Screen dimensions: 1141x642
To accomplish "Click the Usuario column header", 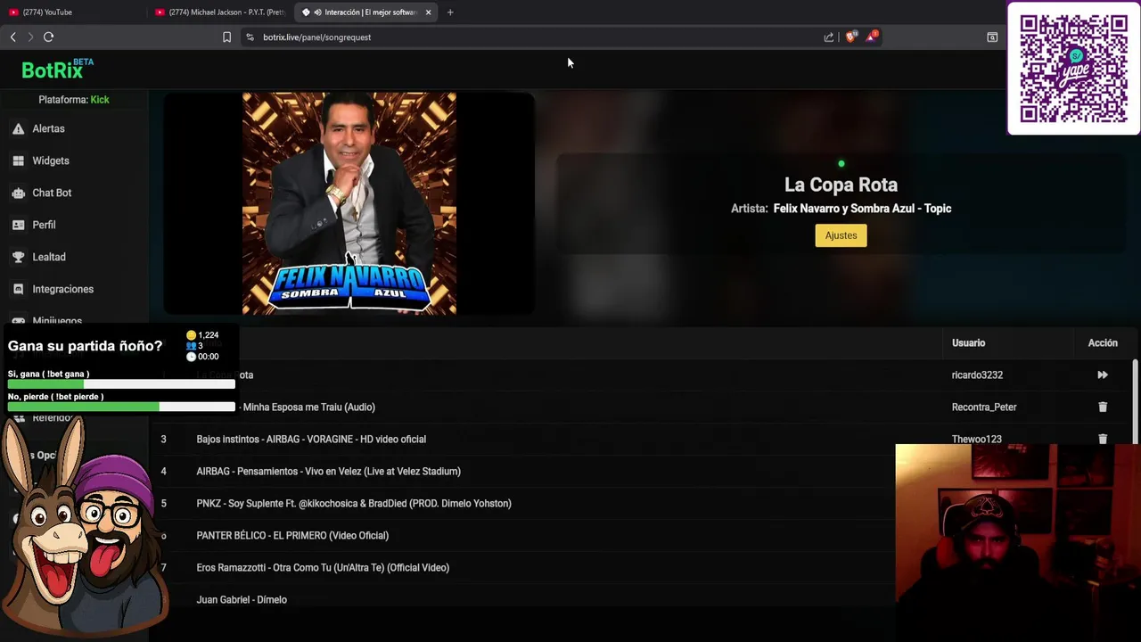I will (x=968, y=342).
